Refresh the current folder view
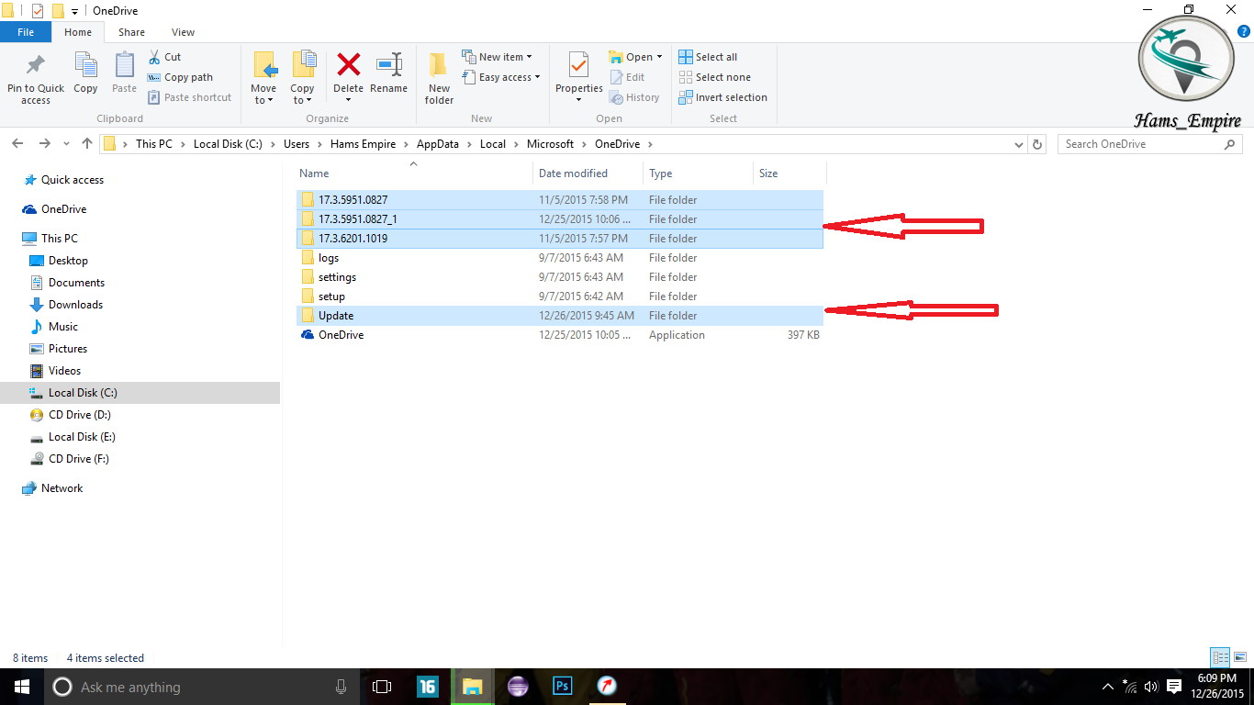 (x=1037, y=144)
